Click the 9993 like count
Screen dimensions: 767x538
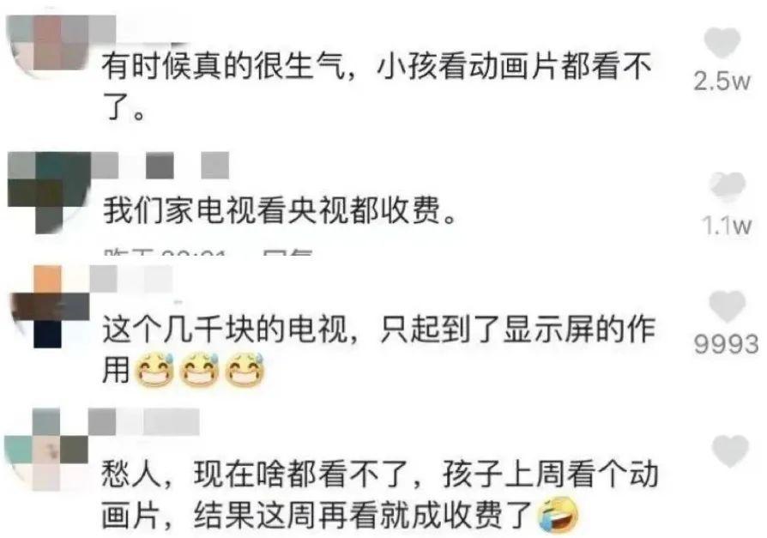(x=727, y=344)
